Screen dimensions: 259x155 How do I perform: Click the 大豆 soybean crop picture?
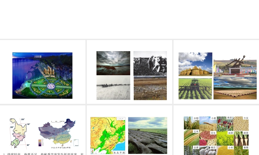pos(241,123)
